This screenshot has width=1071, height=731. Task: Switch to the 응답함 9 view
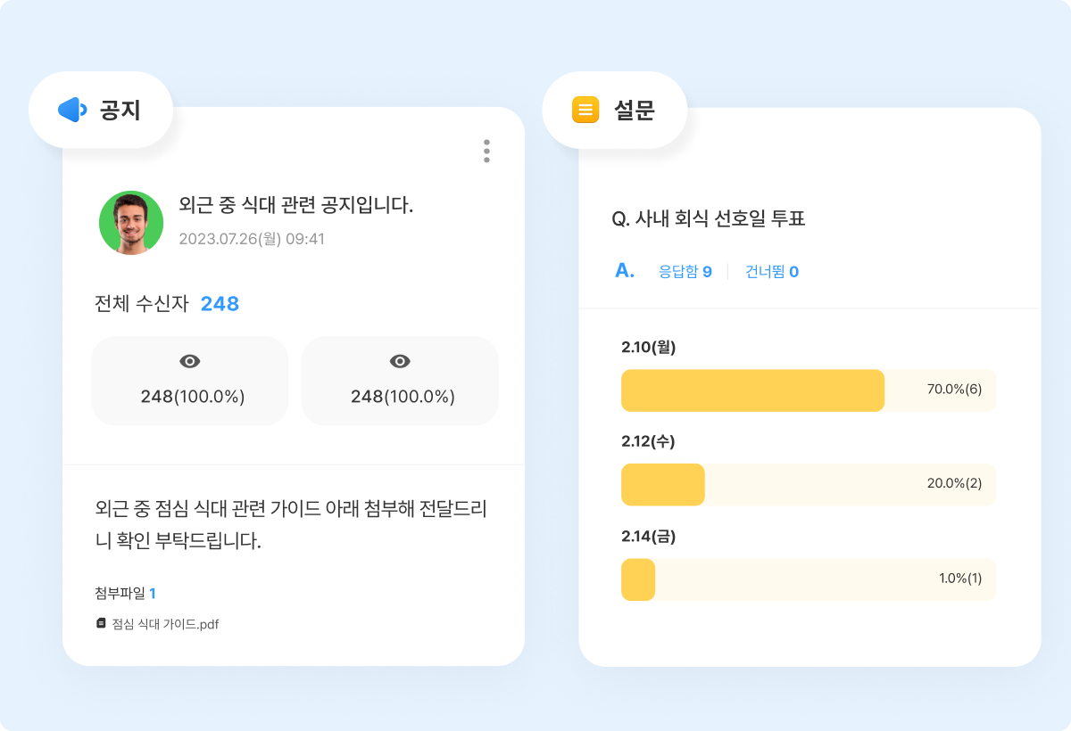pyautogui.click(x=684, y=272)
